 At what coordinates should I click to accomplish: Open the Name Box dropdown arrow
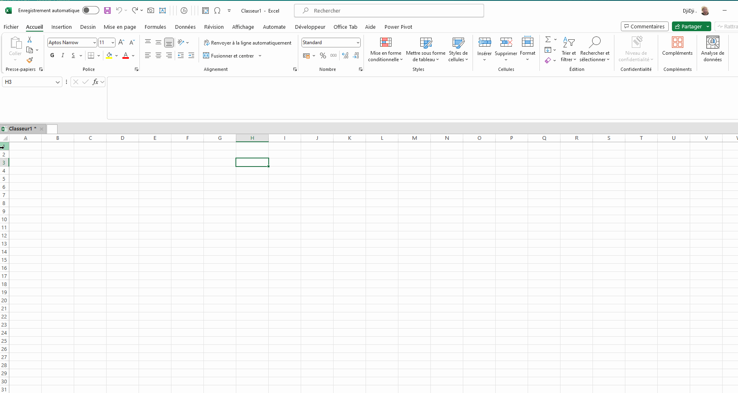pos(58,82)
